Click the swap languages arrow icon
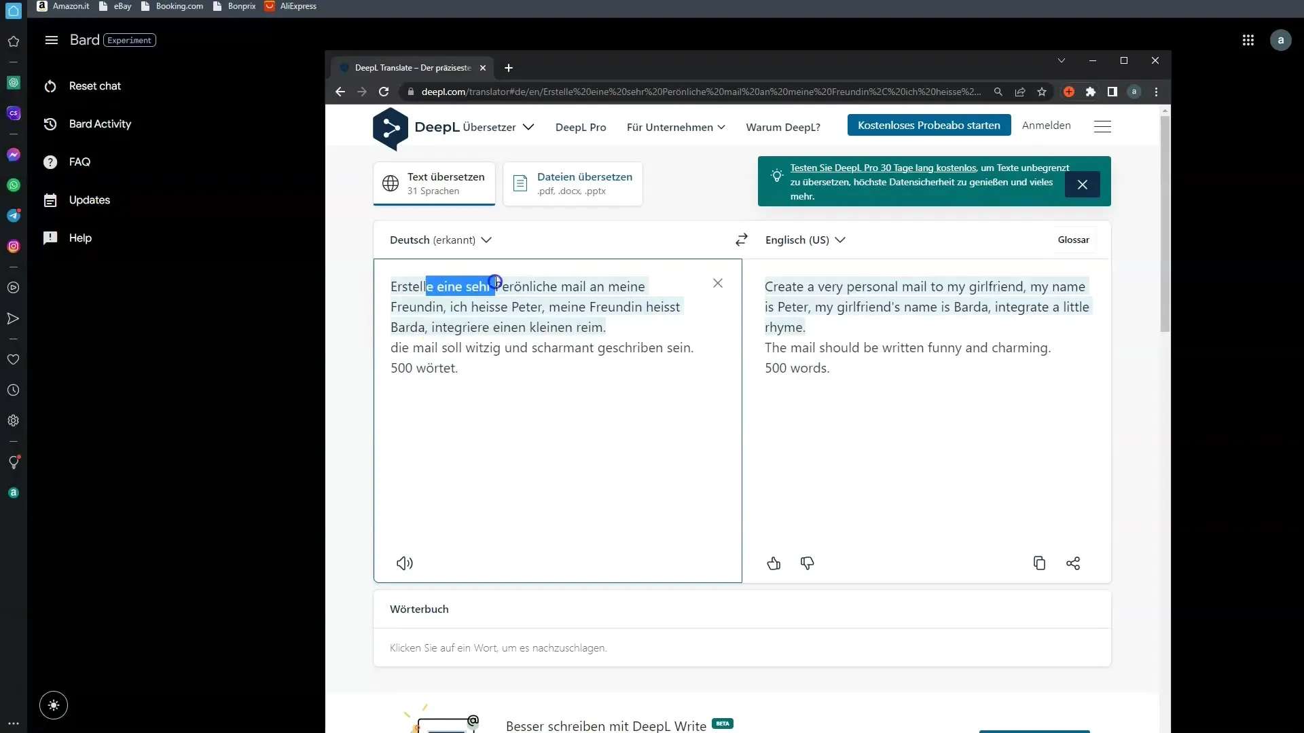Image resolution: width=1304 pixels, height=733 pixels. [x=742, y=239]
